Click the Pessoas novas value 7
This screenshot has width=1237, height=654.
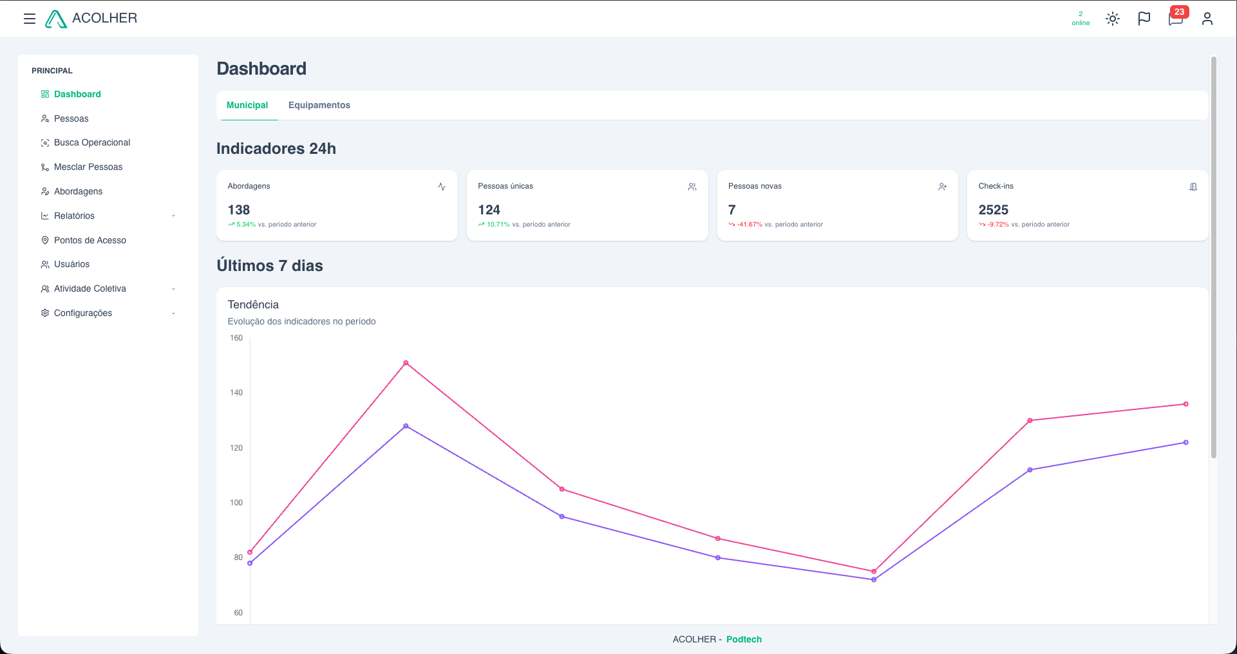pos(732,210)
